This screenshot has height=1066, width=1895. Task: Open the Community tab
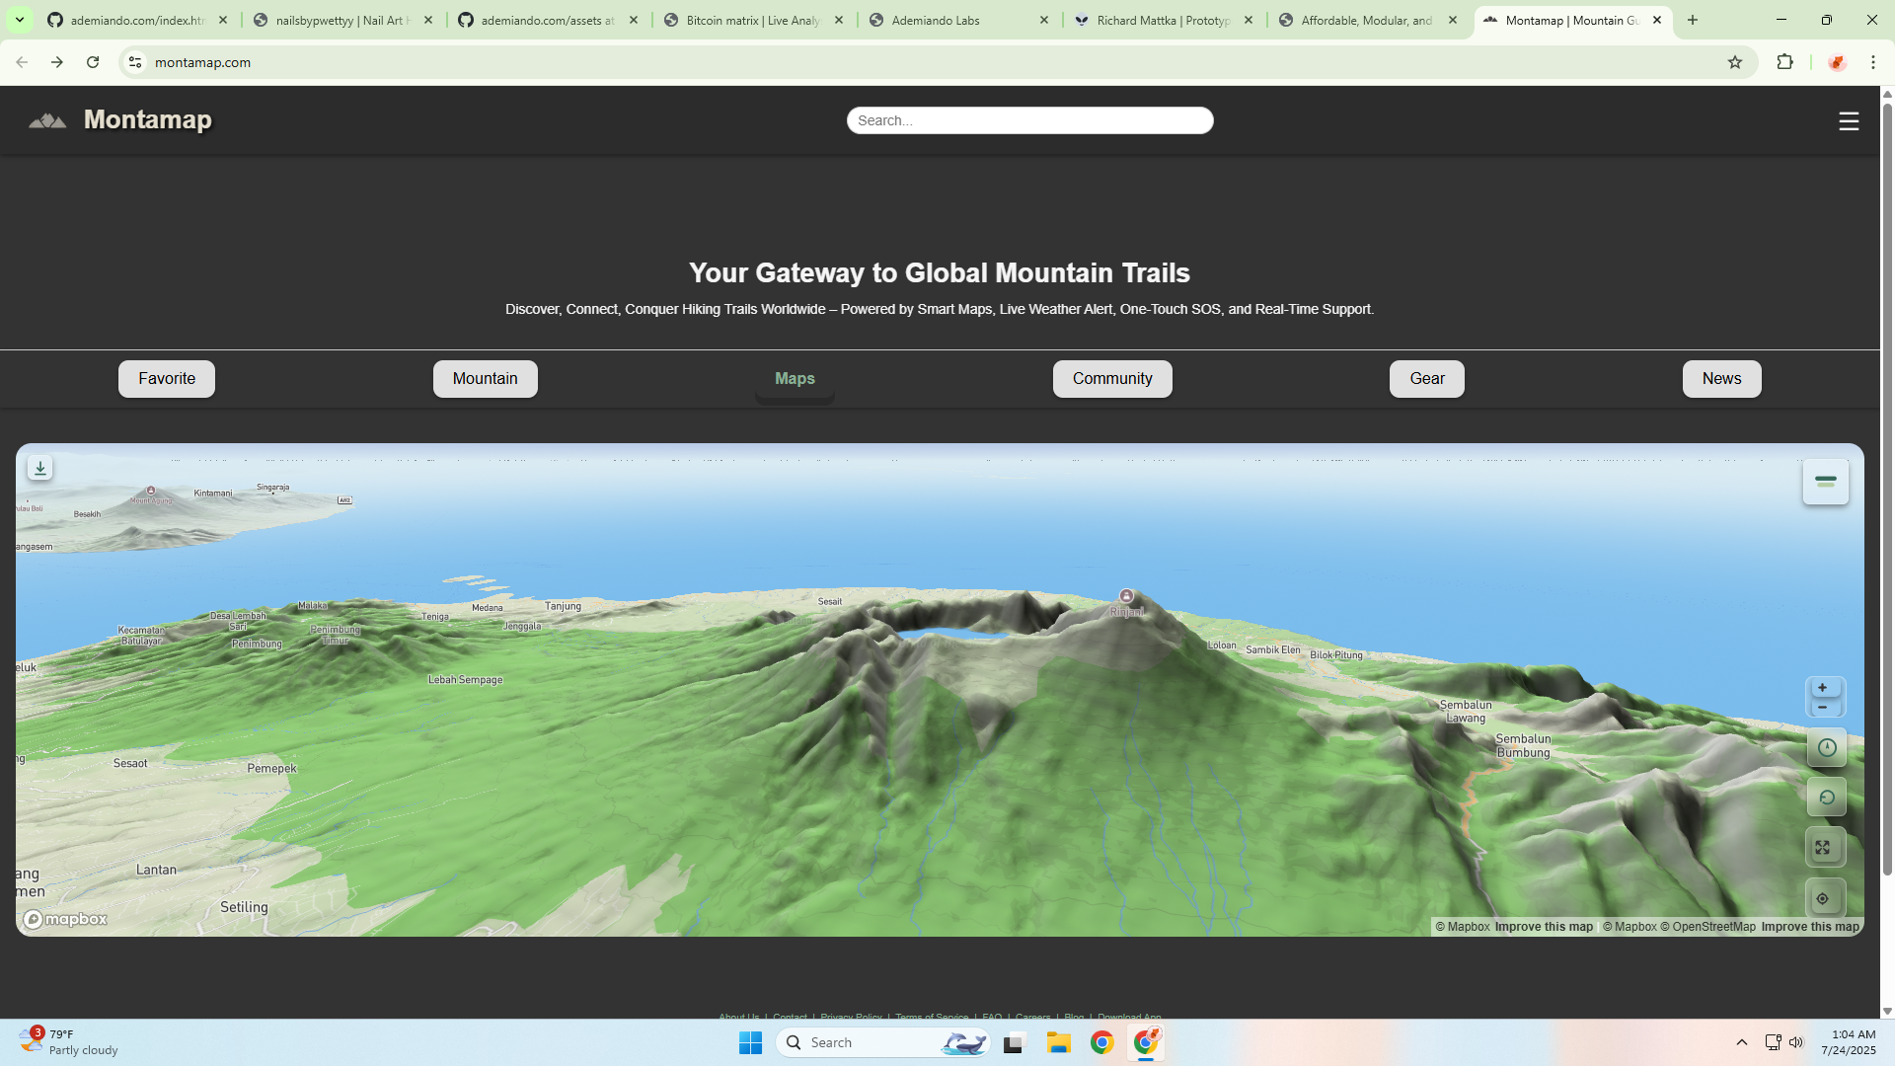click(x=1112, y=379)
